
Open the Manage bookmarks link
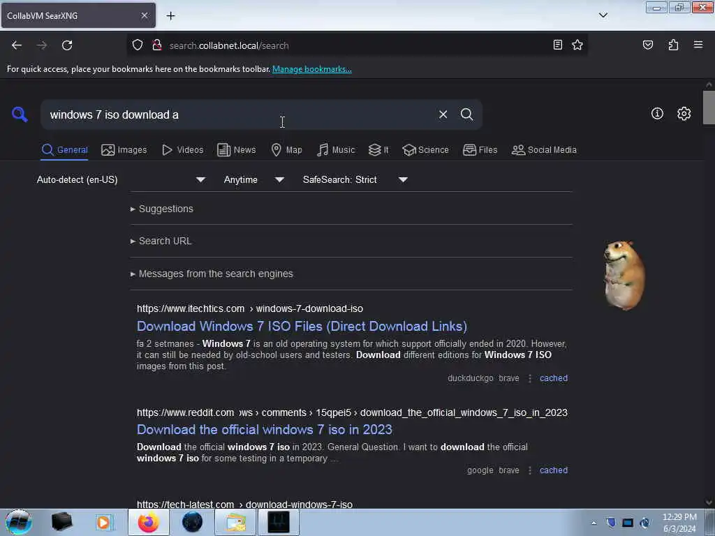tap(312, 69)
